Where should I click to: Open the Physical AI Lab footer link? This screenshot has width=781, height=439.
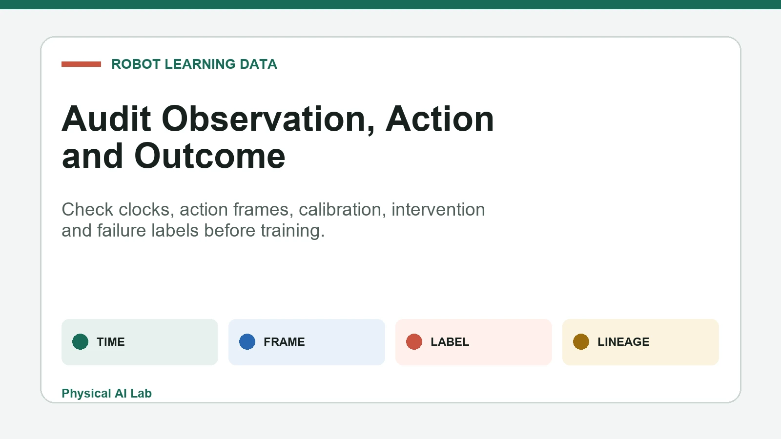106,393
